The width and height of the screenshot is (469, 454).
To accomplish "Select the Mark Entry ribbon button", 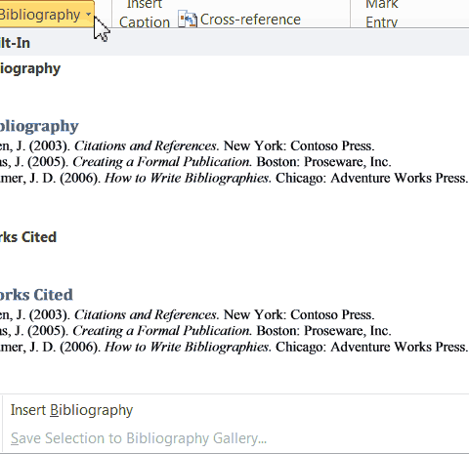I will point(382,14).
